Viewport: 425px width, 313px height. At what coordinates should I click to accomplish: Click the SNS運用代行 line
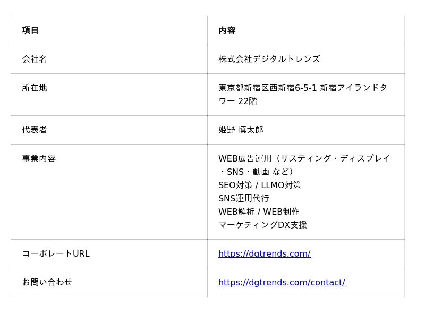(x=243, y=199)
